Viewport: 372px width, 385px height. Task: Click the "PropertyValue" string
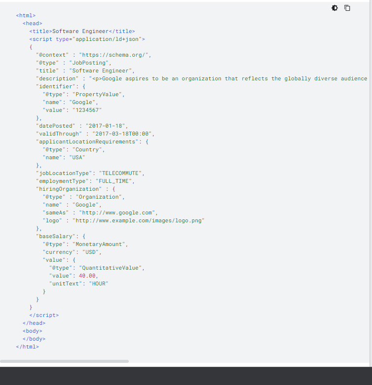point(97,94)
